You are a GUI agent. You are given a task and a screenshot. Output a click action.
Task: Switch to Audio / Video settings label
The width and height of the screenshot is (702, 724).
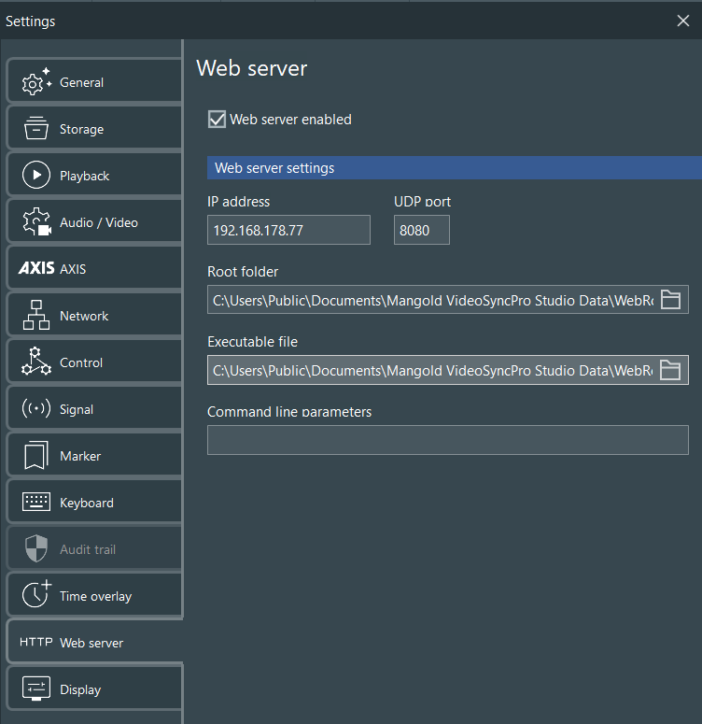point(99,222)
